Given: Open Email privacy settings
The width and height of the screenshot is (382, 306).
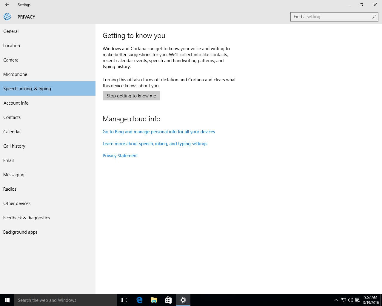Looking at the screenshot, I should (x=48, y=160).
